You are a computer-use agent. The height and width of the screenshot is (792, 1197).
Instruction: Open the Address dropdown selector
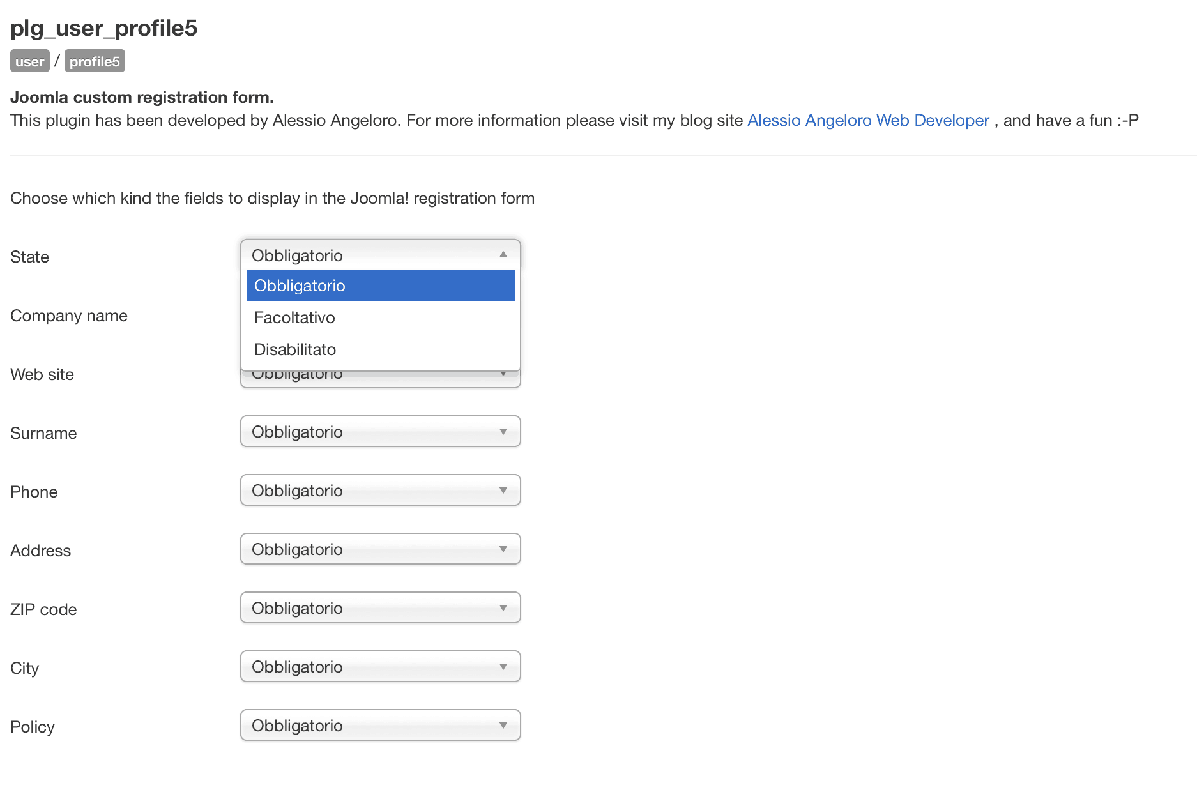[380, 549]
